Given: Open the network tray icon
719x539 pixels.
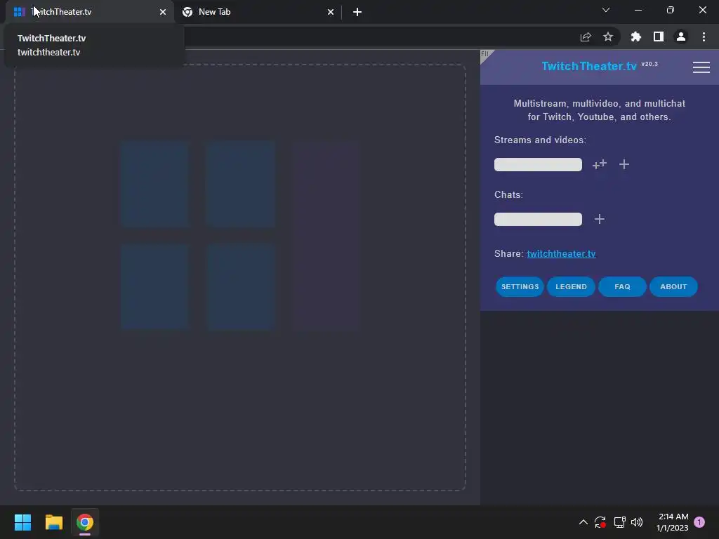Looking at the screenshot, I should coord(619,522).
